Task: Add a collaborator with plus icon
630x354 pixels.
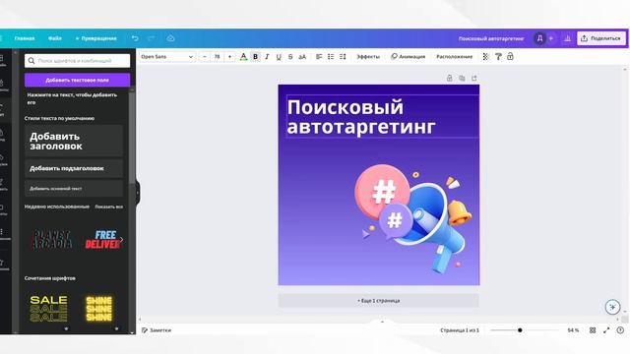Action: coord(551,38)
